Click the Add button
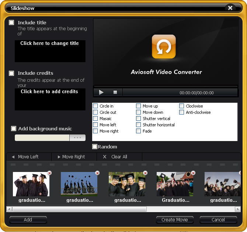 28,219
